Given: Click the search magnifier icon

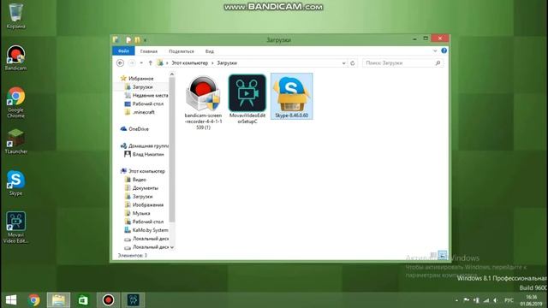Looking at the screenshot, I should (438, 62).
